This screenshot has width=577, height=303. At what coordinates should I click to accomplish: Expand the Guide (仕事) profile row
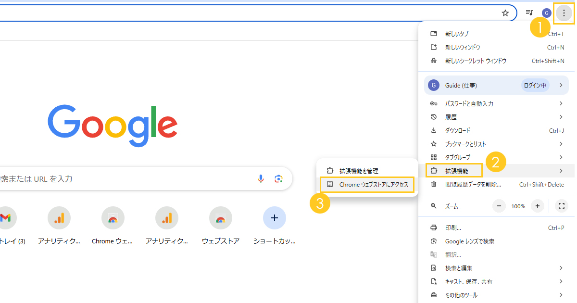[x=496, y=85]
